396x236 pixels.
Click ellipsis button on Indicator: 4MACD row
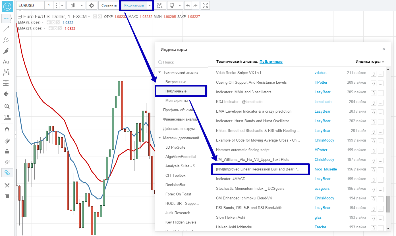[380, 179]
